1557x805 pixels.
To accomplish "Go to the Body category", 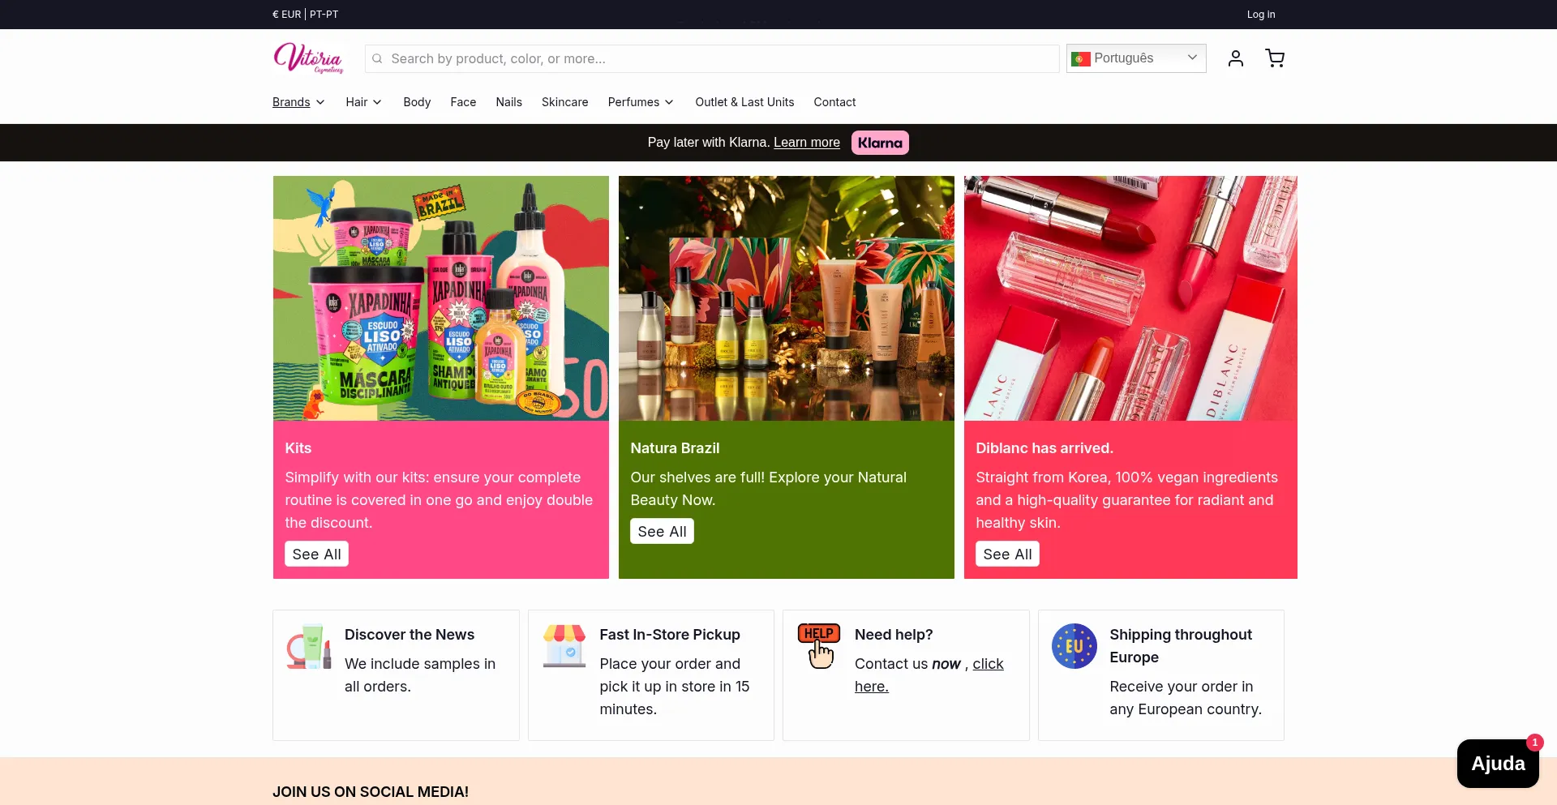I will pyautogui.click(x=417, y=102).
